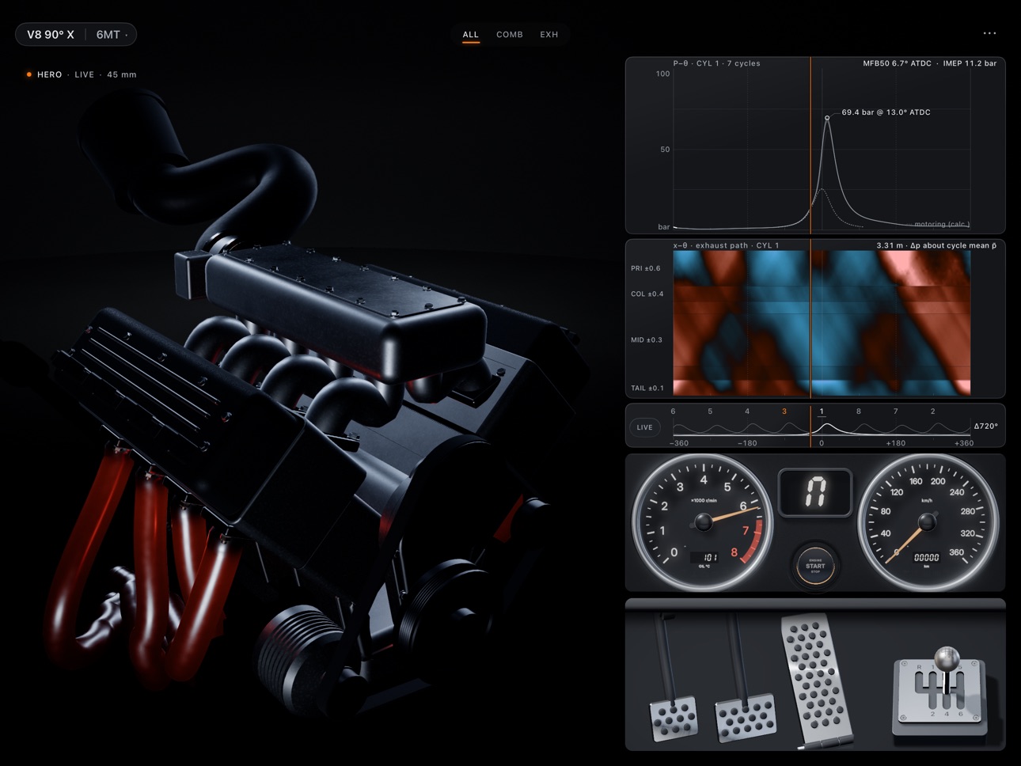
Task: Click the Δ720° range label
Action: click(x=985, y=427)
